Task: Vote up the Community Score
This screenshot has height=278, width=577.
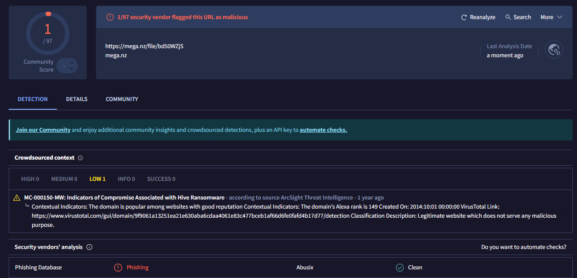Action: (72, 63)
